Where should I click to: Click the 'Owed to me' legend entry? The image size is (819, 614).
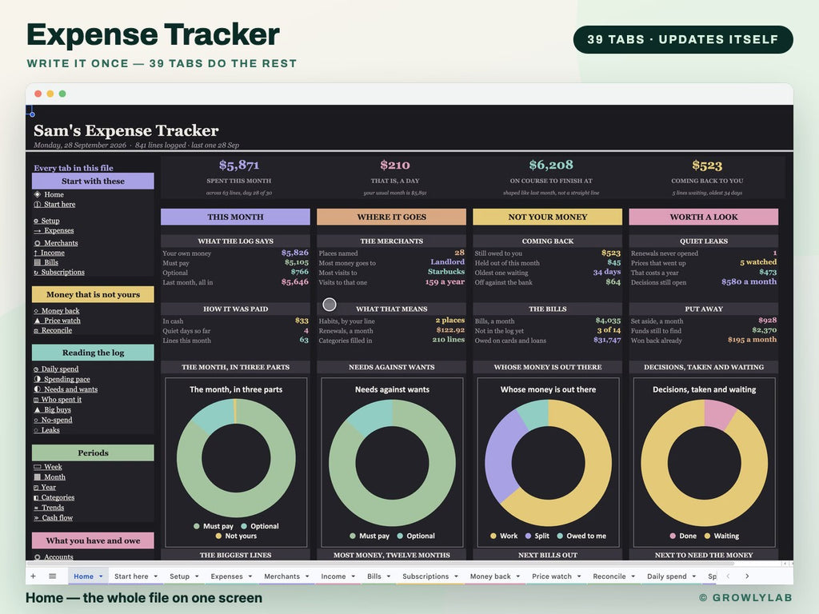coord(581,536)
